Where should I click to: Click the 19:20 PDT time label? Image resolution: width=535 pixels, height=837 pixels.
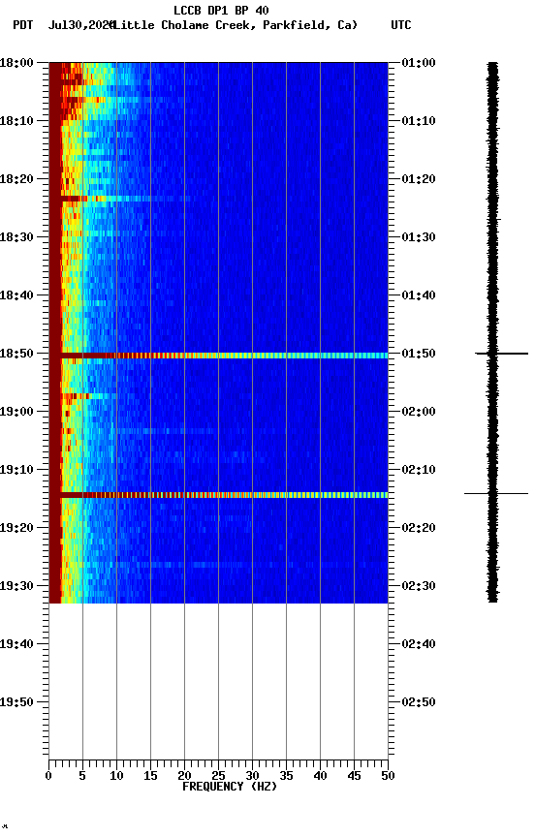tap(16, 528)
